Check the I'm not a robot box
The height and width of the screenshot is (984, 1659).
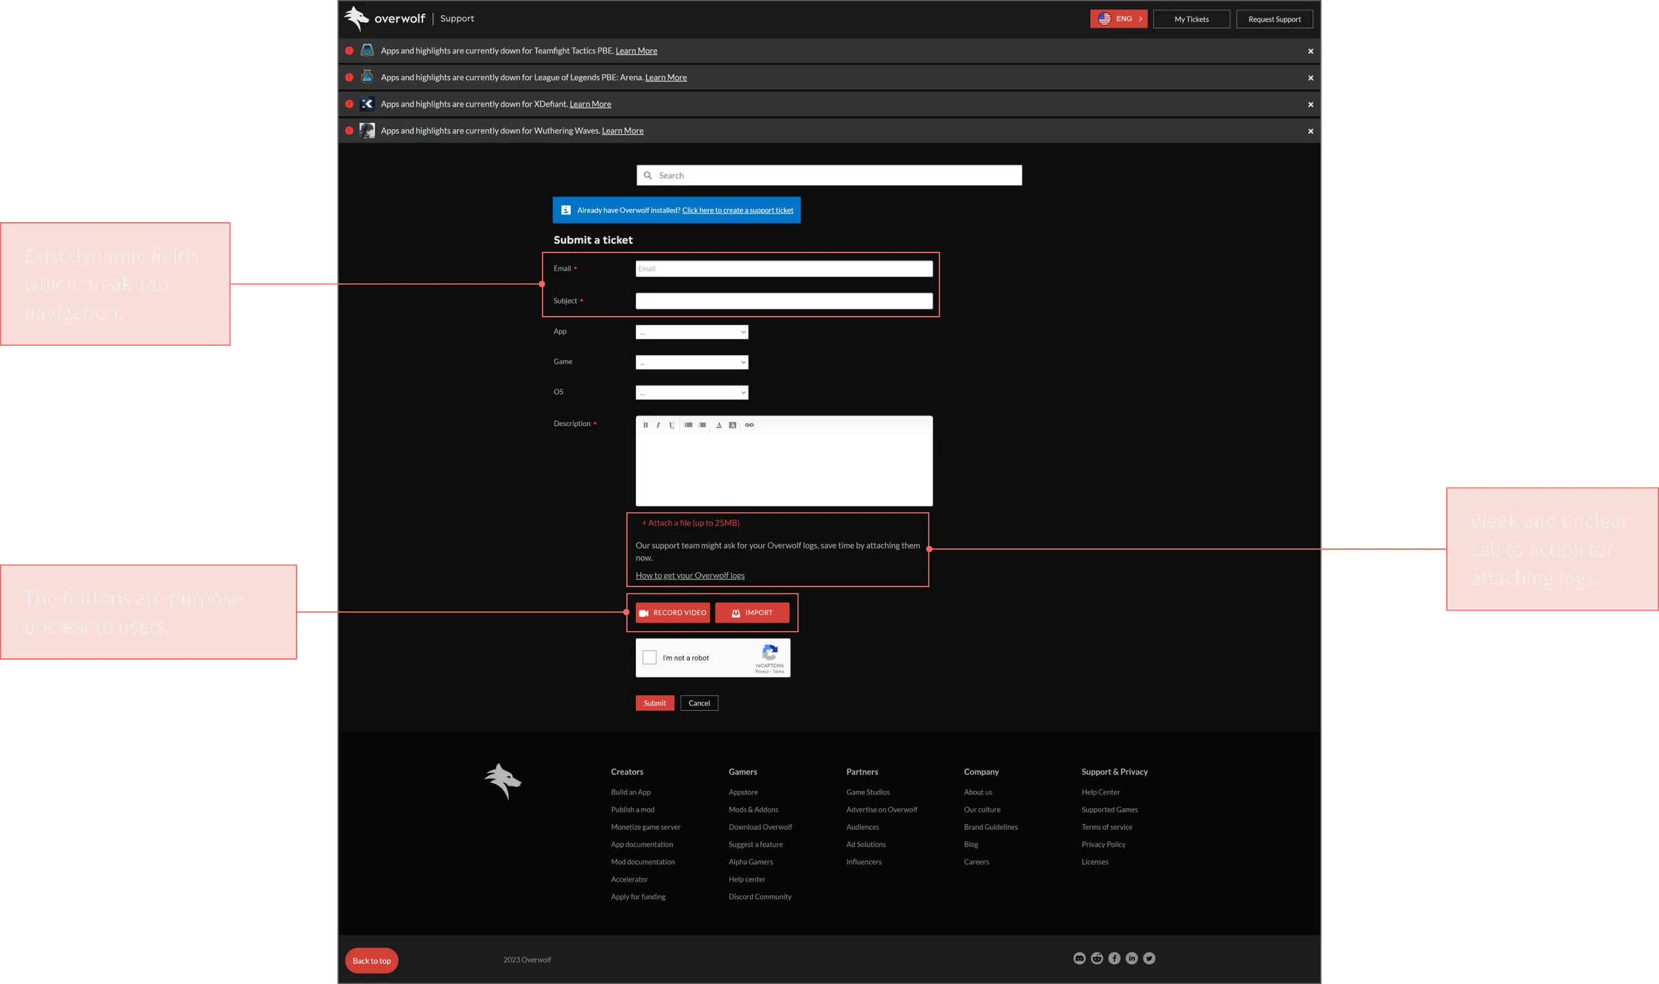(x=650, y=658)
